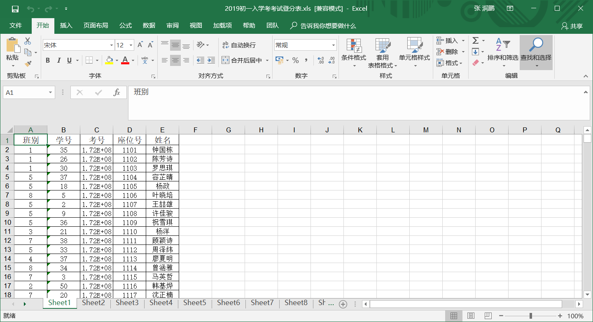
Task: Click the Insert Function fx icon
Action: pos(117,92)
